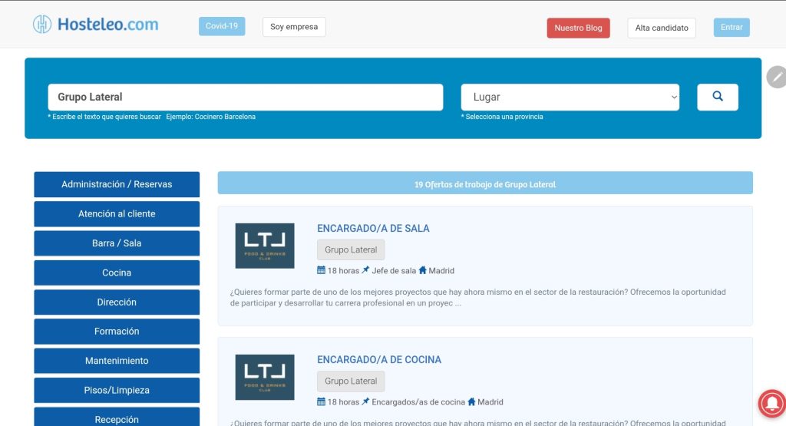
Task: Click Grupo Lateral tag under Encargado/a de Cocina
Action: tap(351, 381)
